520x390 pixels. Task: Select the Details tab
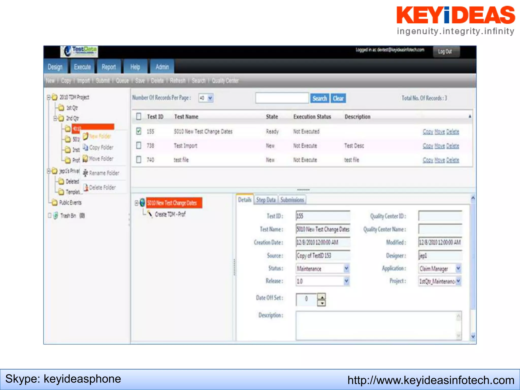pyautogui.click(x=245, y=200)
